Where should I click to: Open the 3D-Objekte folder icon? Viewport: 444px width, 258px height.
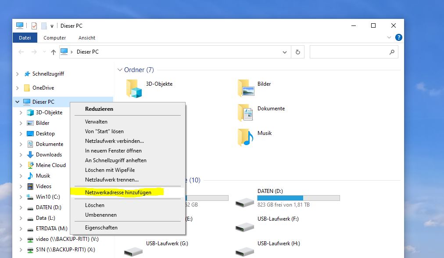click(134, 89)
